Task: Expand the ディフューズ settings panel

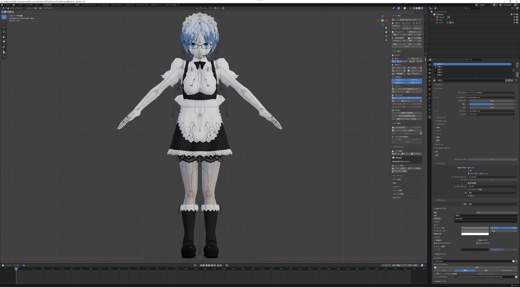Action: (x=441, y=117)
